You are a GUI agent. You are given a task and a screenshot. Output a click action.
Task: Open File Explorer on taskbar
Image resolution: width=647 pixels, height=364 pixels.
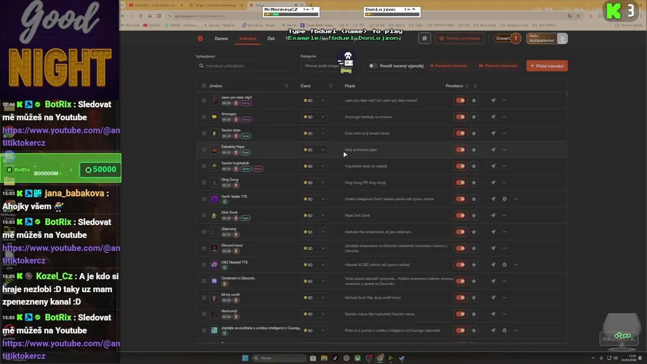[x=324, y=358]
